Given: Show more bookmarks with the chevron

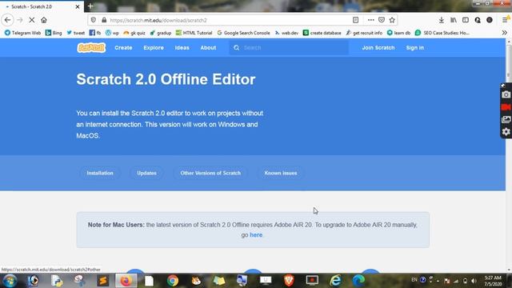Looking at the screenshot, I should [x=505, y=33].
